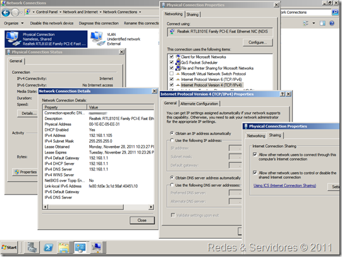Click the Network Connections address bar icon
Image resolution: width=342 pixels, height=257 pixels.
[27, 12]
